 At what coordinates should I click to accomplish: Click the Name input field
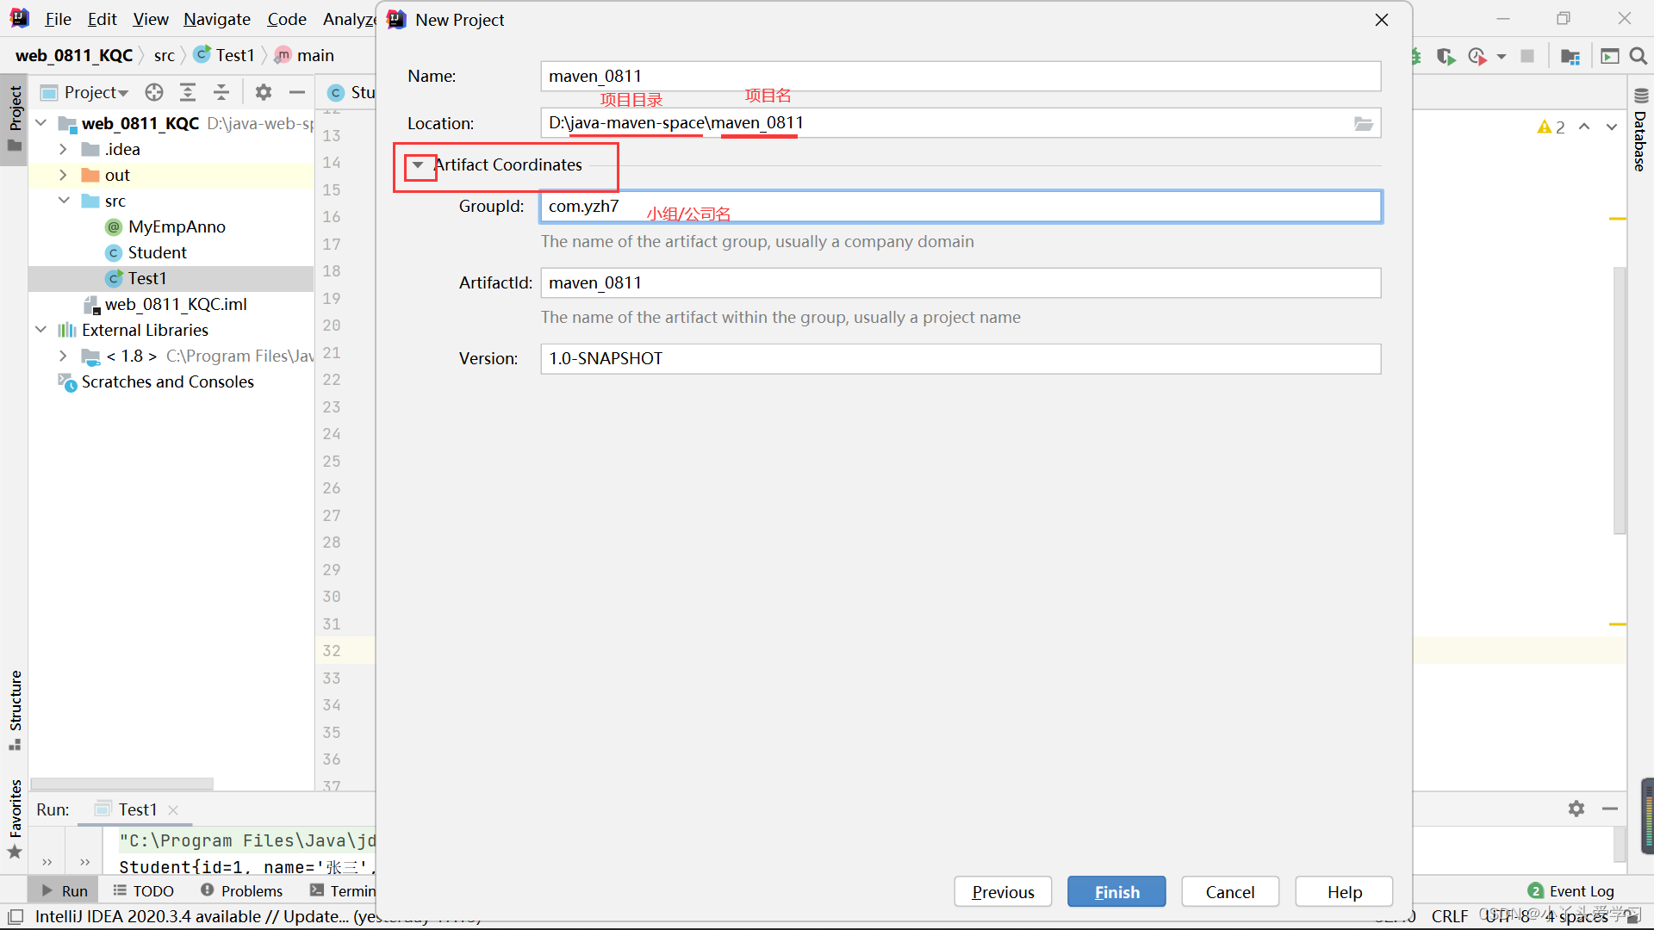click(961, 76)
